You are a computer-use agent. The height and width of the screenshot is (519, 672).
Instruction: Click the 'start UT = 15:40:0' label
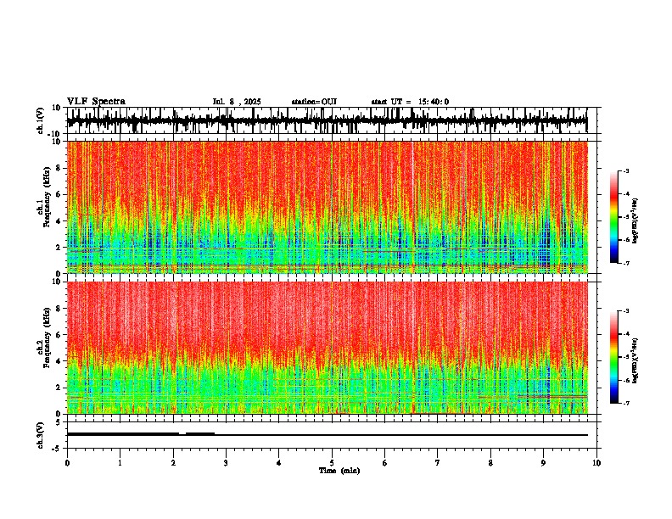coord(410,102)
